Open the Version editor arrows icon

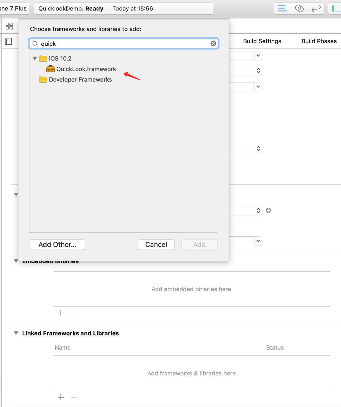[316, 8]
